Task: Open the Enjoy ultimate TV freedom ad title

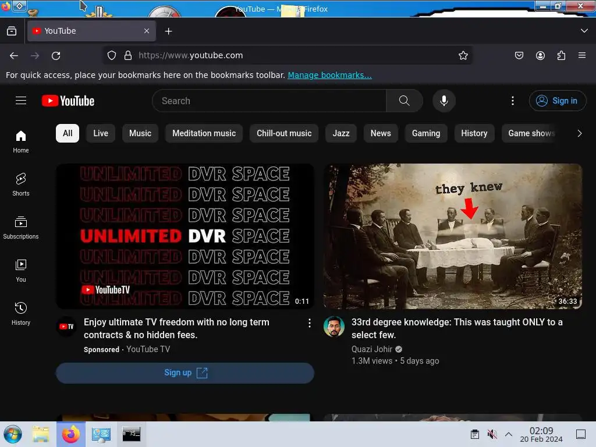Action: pos(177,328)
